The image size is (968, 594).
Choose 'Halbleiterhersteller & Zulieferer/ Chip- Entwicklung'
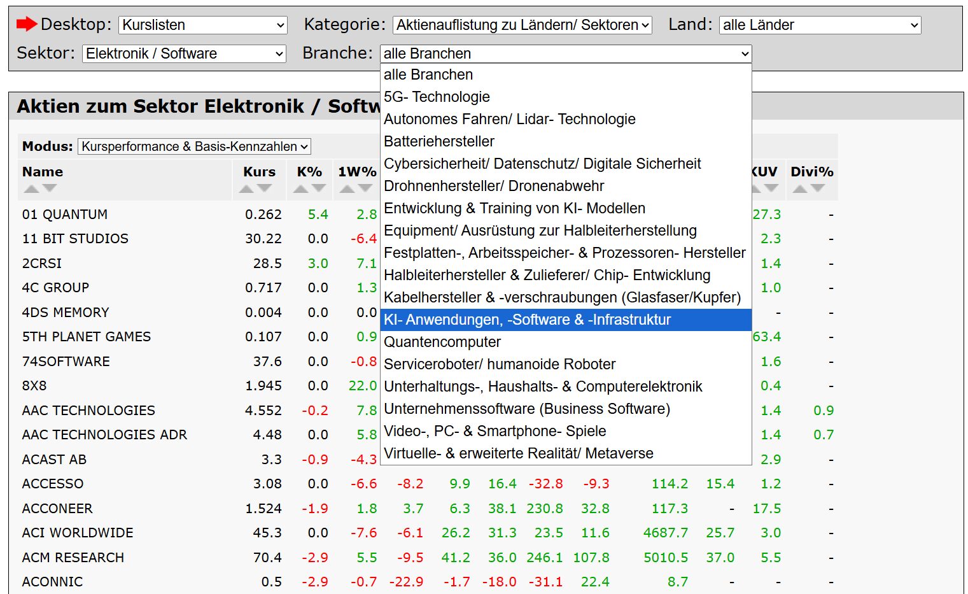(x=566, y=275)
